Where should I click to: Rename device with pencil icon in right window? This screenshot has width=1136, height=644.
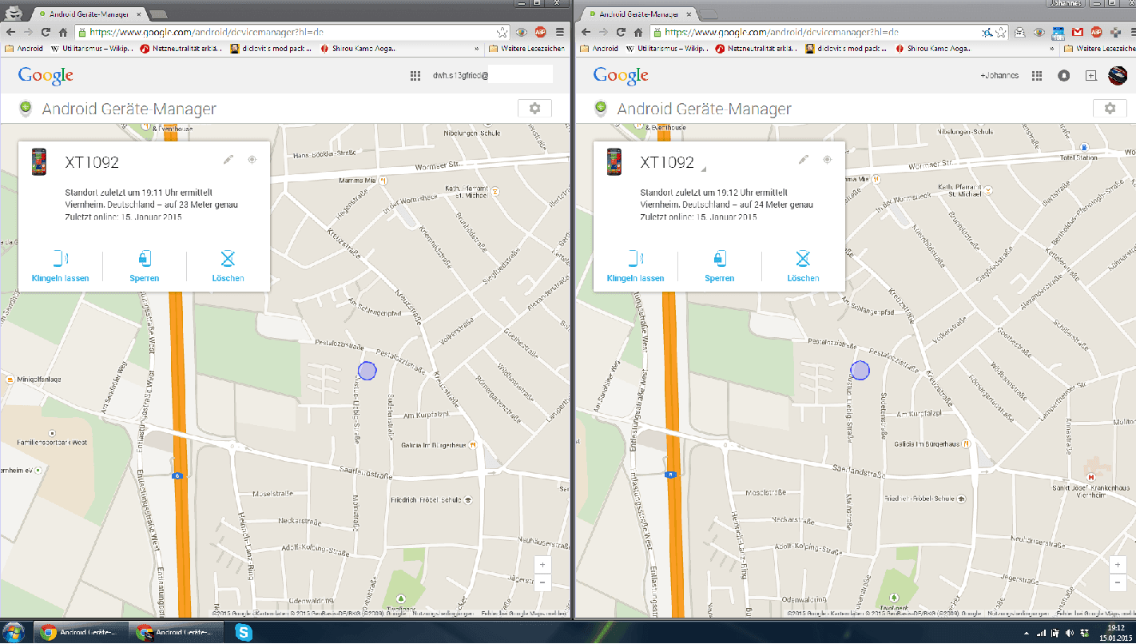[804, 160]
